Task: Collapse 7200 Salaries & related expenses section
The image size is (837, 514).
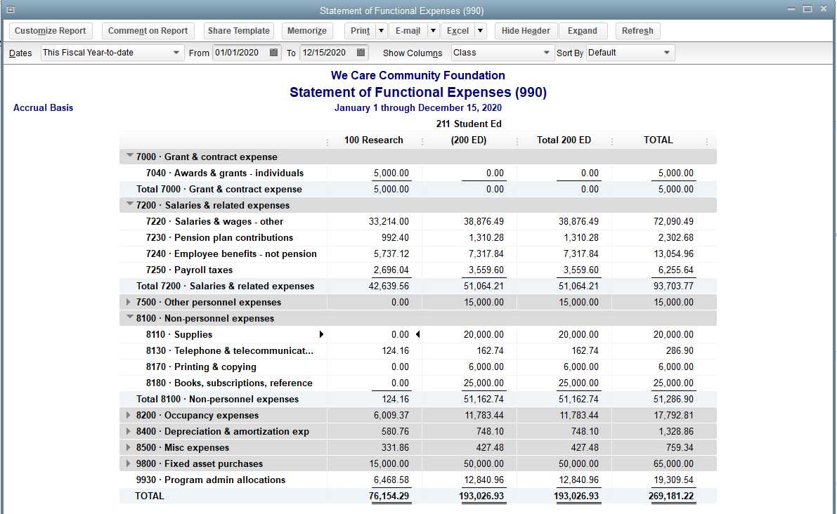Action: point(129,204)
